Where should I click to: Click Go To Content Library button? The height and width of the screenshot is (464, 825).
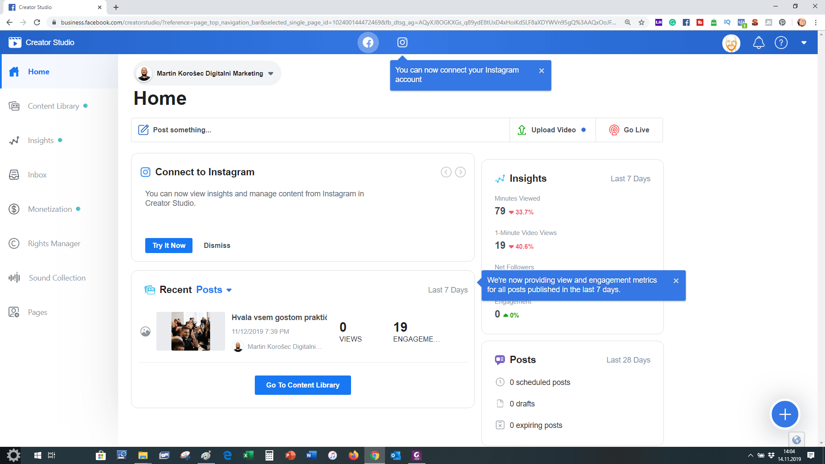[302, 385]
